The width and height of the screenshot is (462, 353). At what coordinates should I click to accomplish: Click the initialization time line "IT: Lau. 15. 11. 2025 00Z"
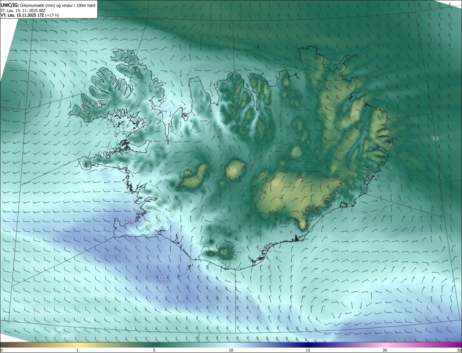pos(23,10)
